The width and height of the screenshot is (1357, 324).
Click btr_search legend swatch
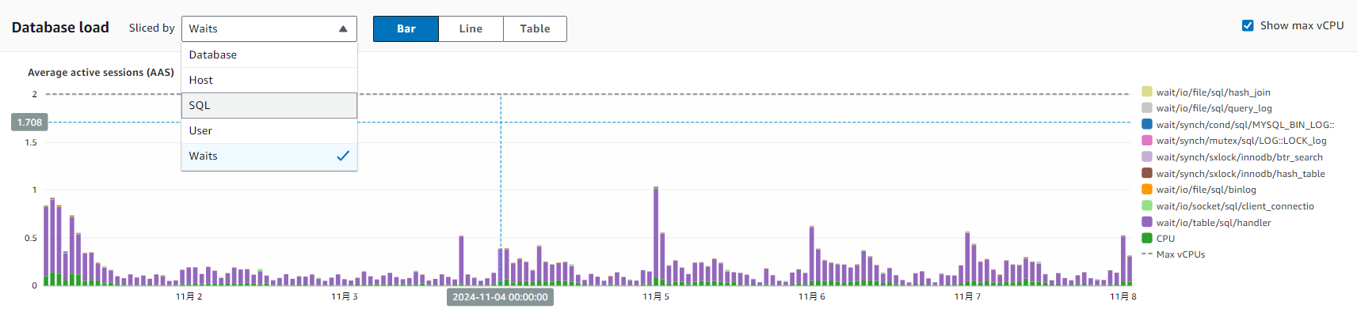[x=1146, y=156]
